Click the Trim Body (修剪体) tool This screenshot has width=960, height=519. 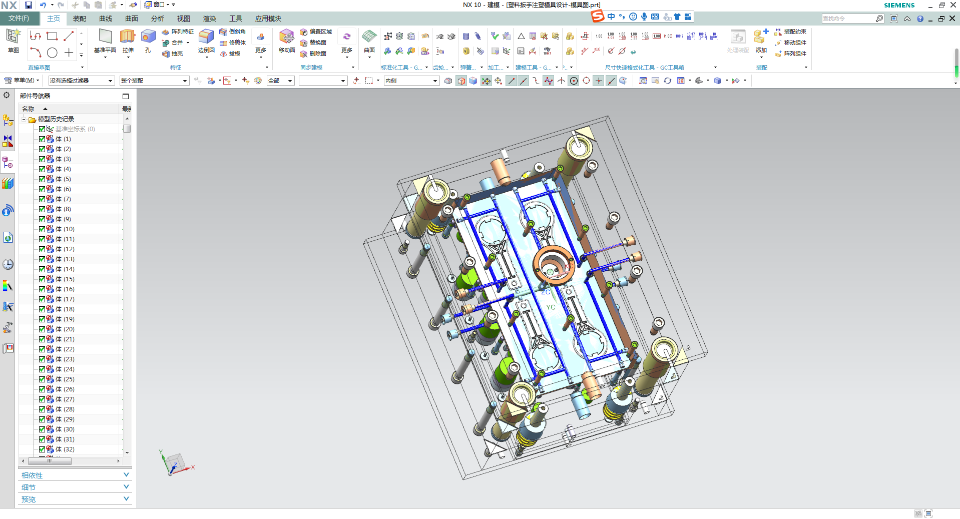[233, 43]
